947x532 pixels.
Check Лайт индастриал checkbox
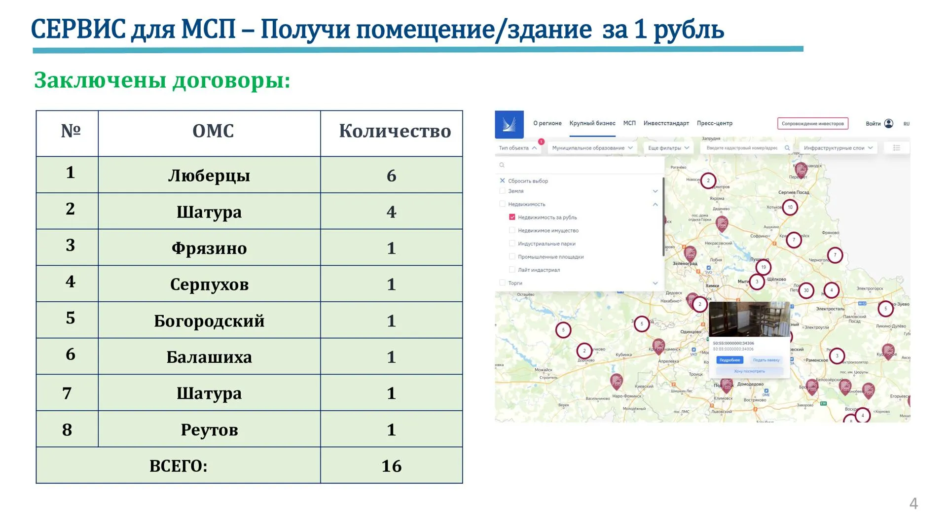point(512,270)
